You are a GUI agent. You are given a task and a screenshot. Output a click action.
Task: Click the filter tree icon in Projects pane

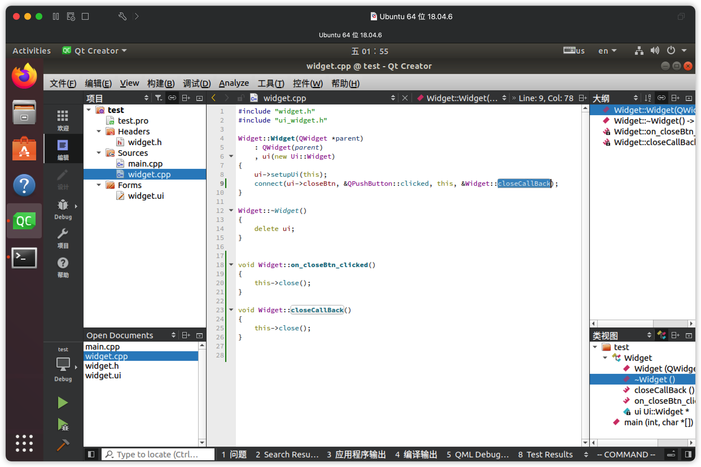[158, 98]
